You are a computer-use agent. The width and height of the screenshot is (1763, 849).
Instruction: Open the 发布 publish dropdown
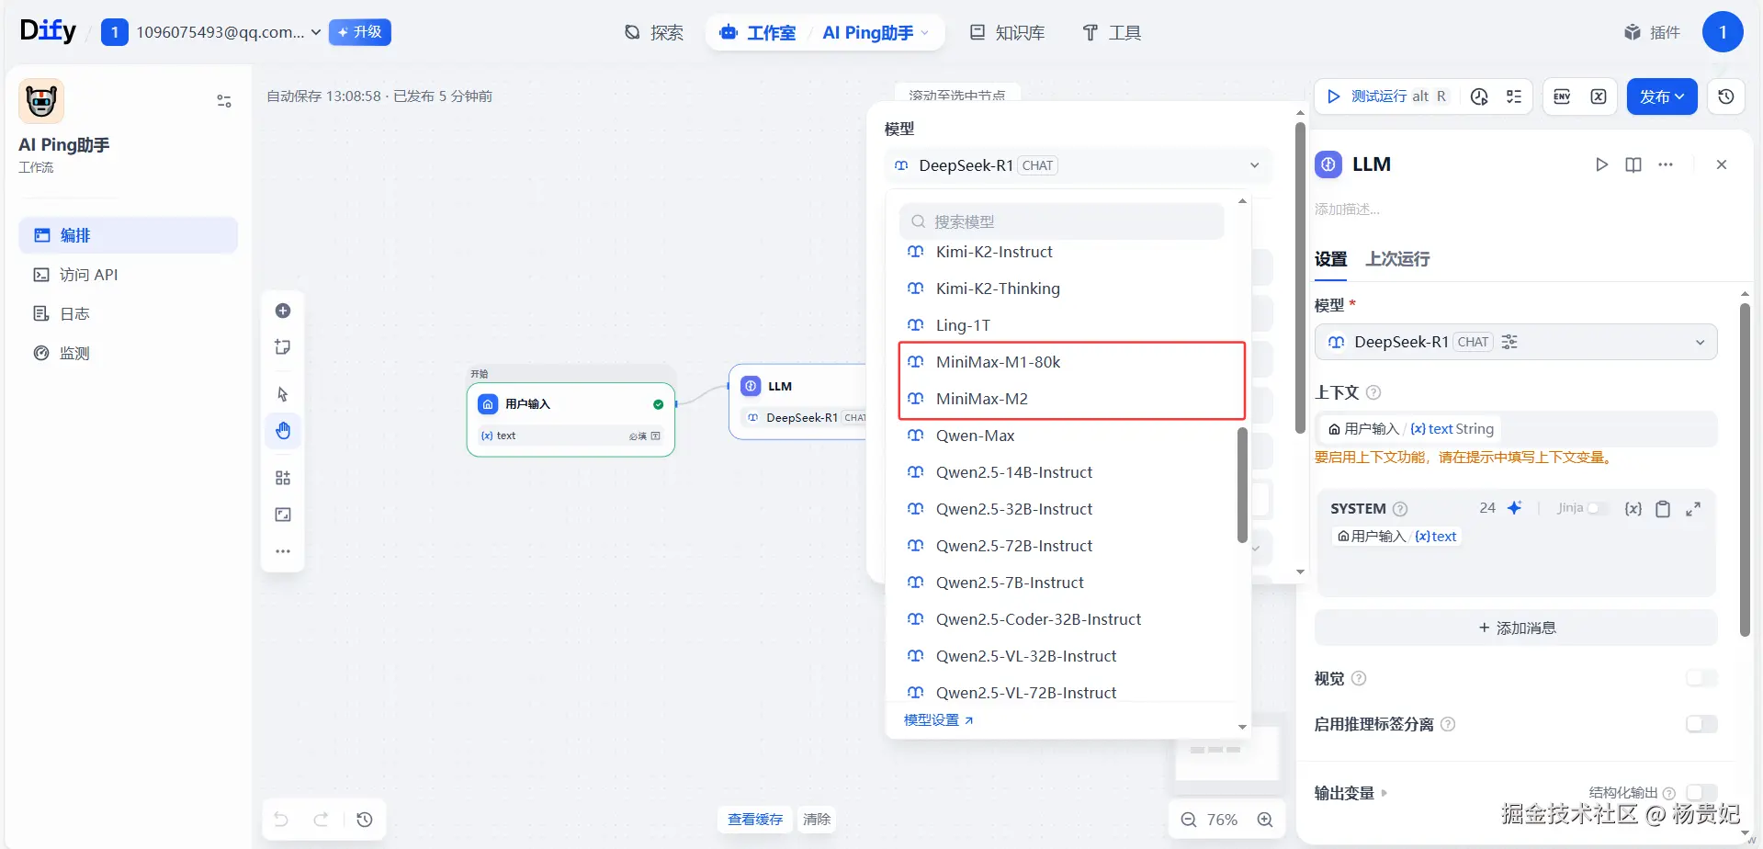pos(1662,96)
